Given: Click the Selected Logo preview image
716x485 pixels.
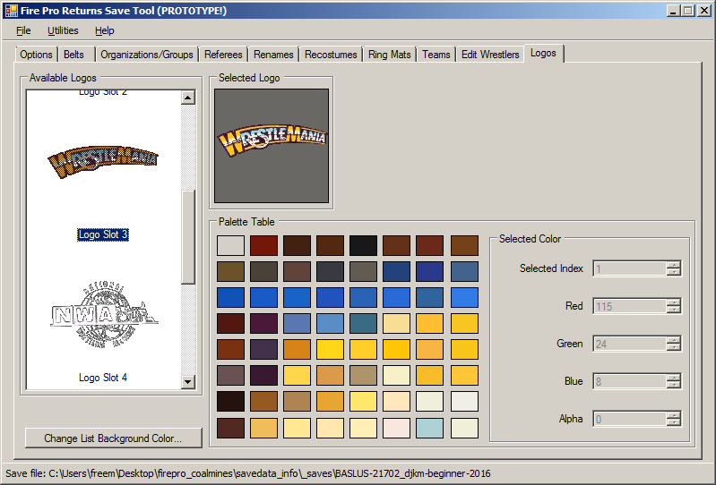Looking at the screenshot, I should coord(272,145).
